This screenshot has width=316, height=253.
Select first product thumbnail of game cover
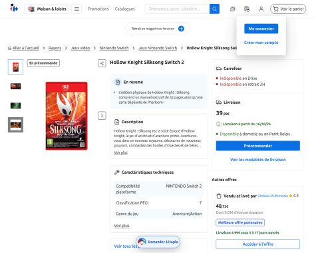point(15,67)
